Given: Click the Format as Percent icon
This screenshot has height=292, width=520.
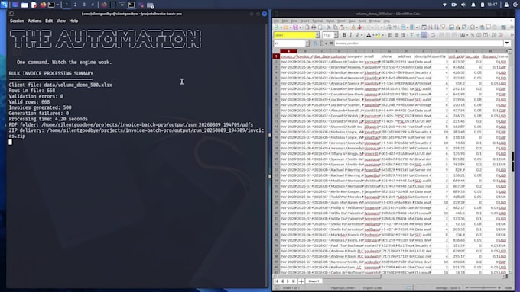Looking at the screenshot, I should click(x=473, y=35).
